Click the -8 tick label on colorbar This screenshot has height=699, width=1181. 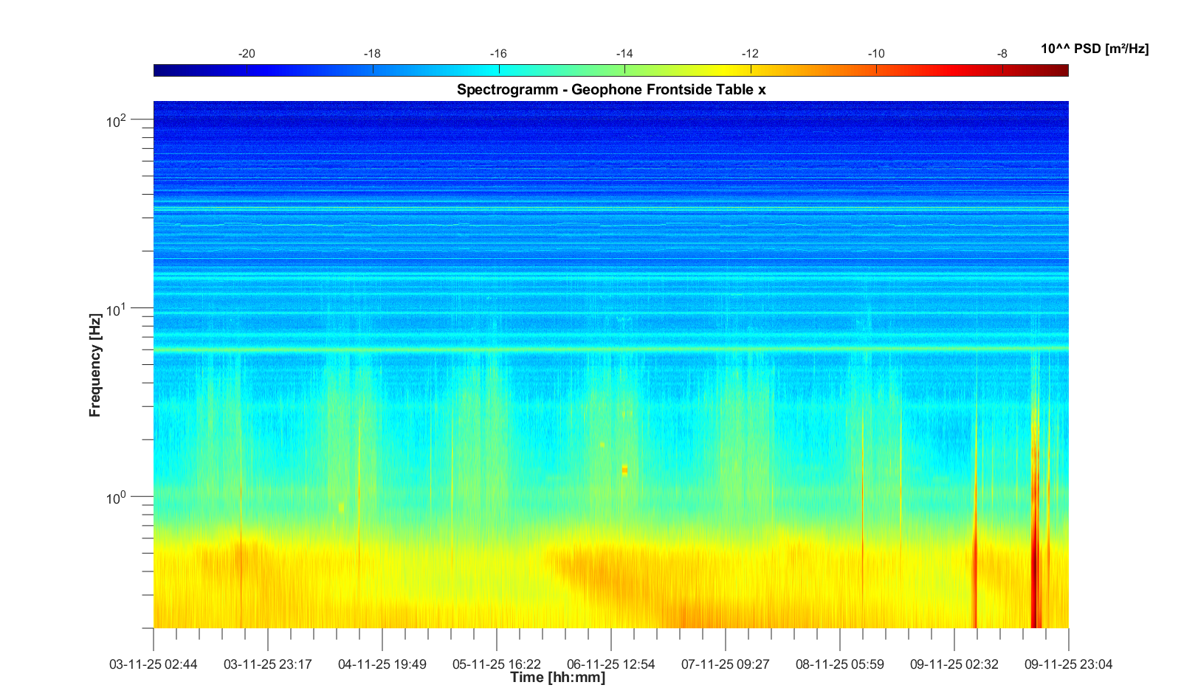coord(1002,54)
